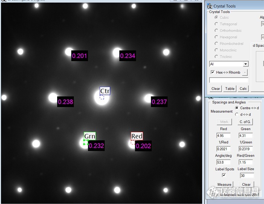
Task: Click the Green value field showing 4.31
Action: 246,135
